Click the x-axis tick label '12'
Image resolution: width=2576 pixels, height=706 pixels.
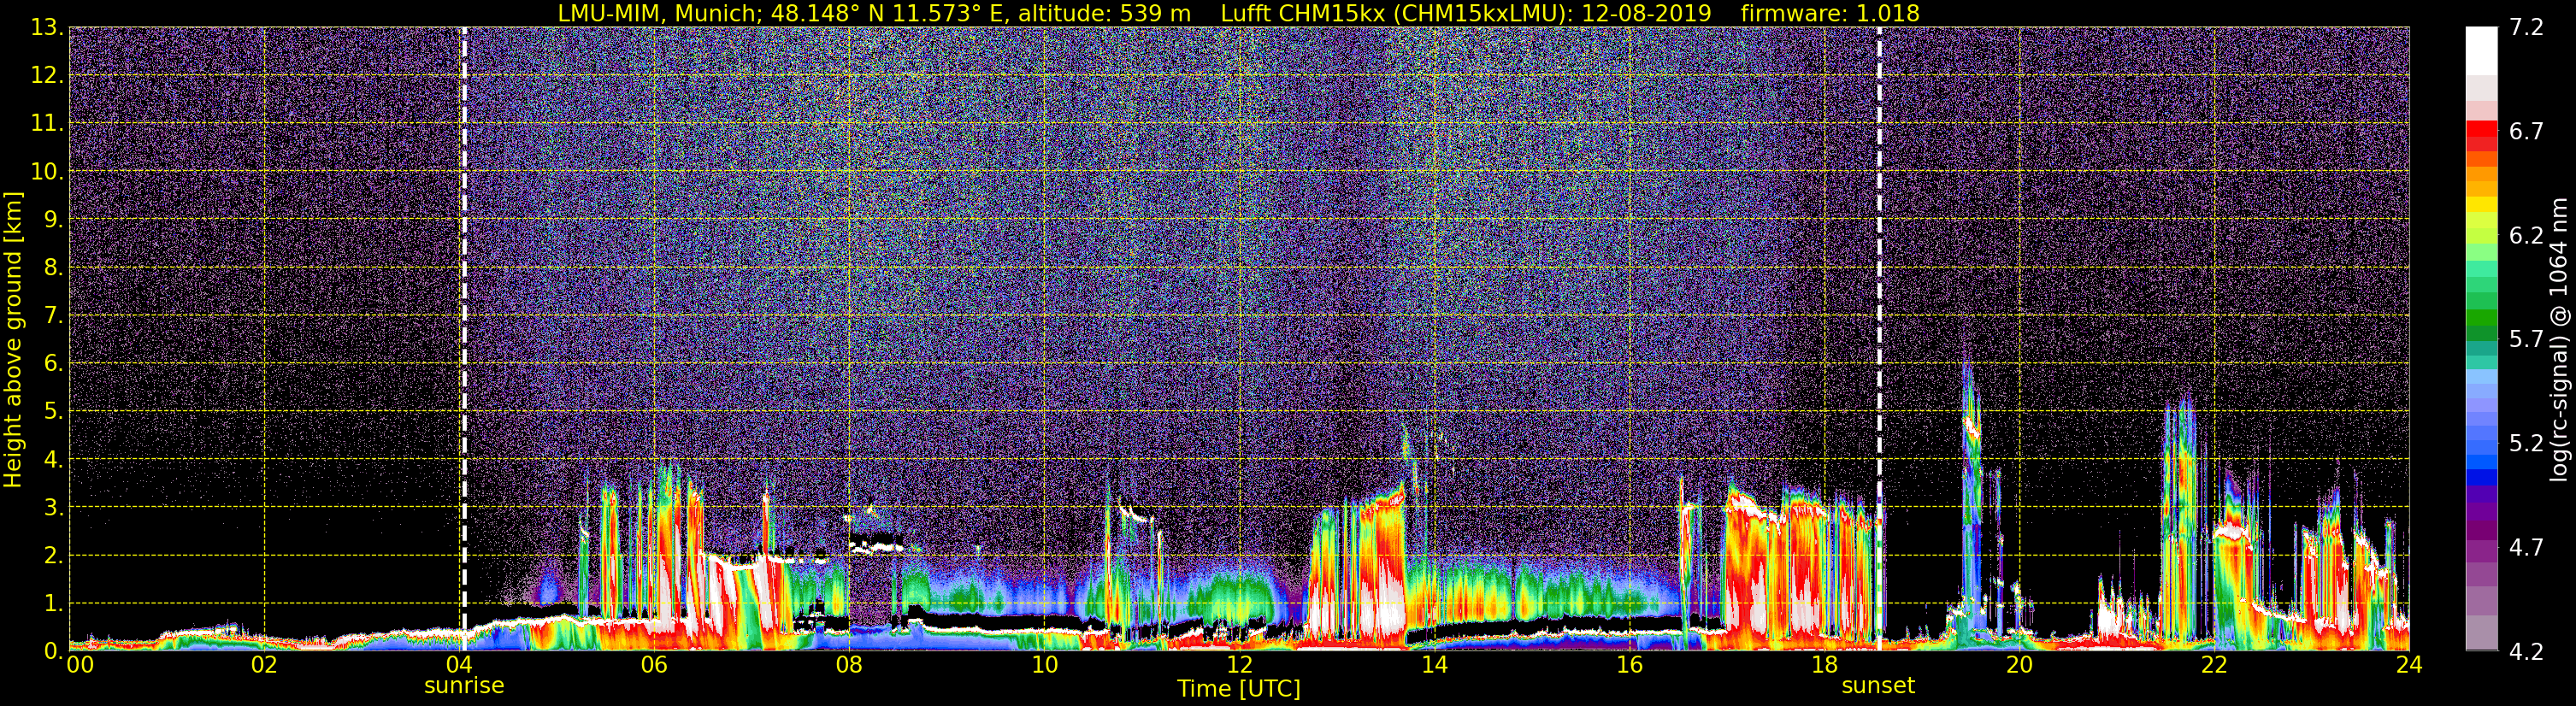1239,666
